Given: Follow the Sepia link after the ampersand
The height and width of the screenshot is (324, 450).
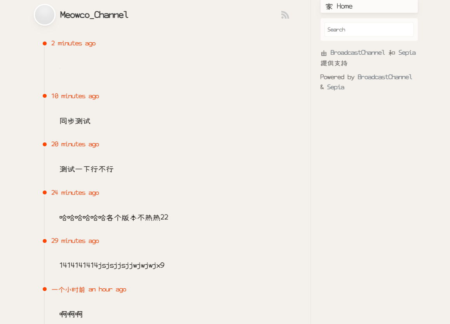Looking at the screenshot, I should pyautogui.click(x=336, y=87).
